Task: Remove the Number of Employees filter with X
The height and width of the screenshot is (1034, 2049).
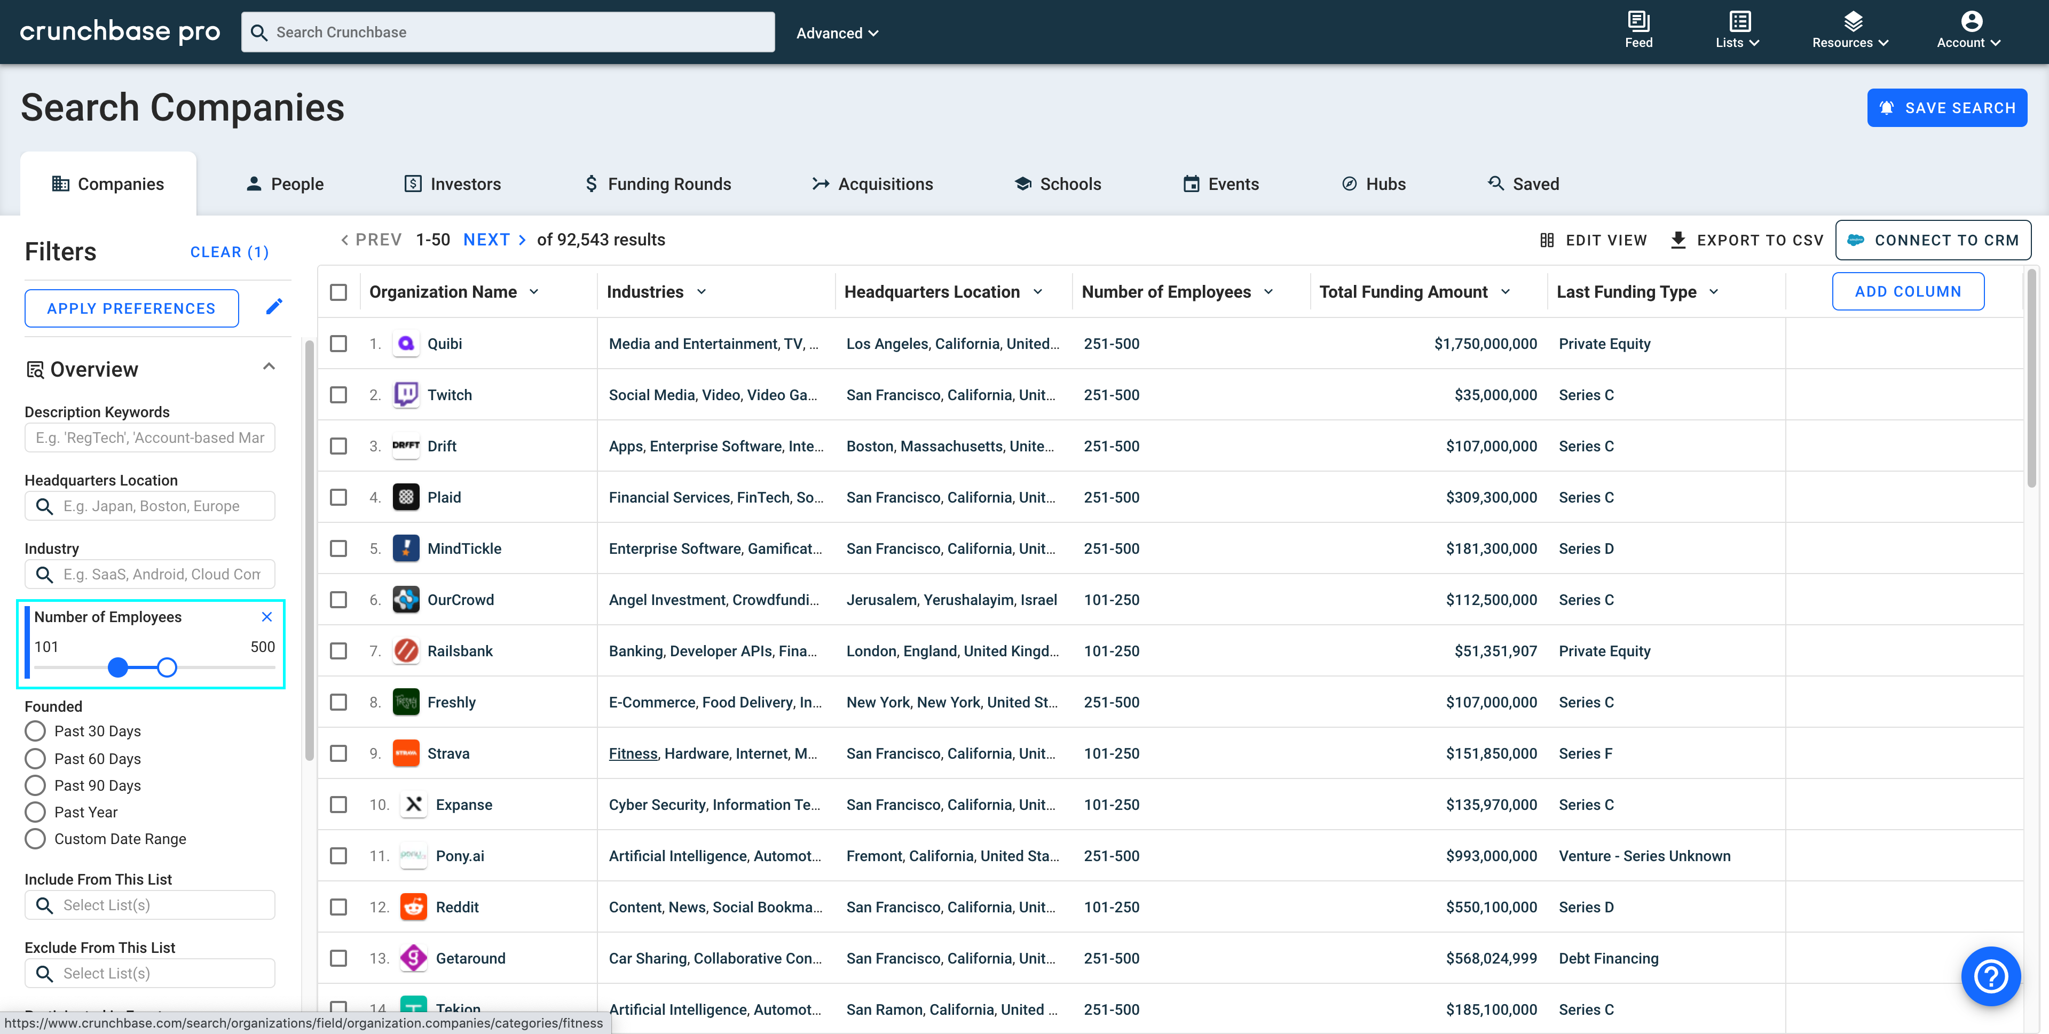Action: (267, 617)
